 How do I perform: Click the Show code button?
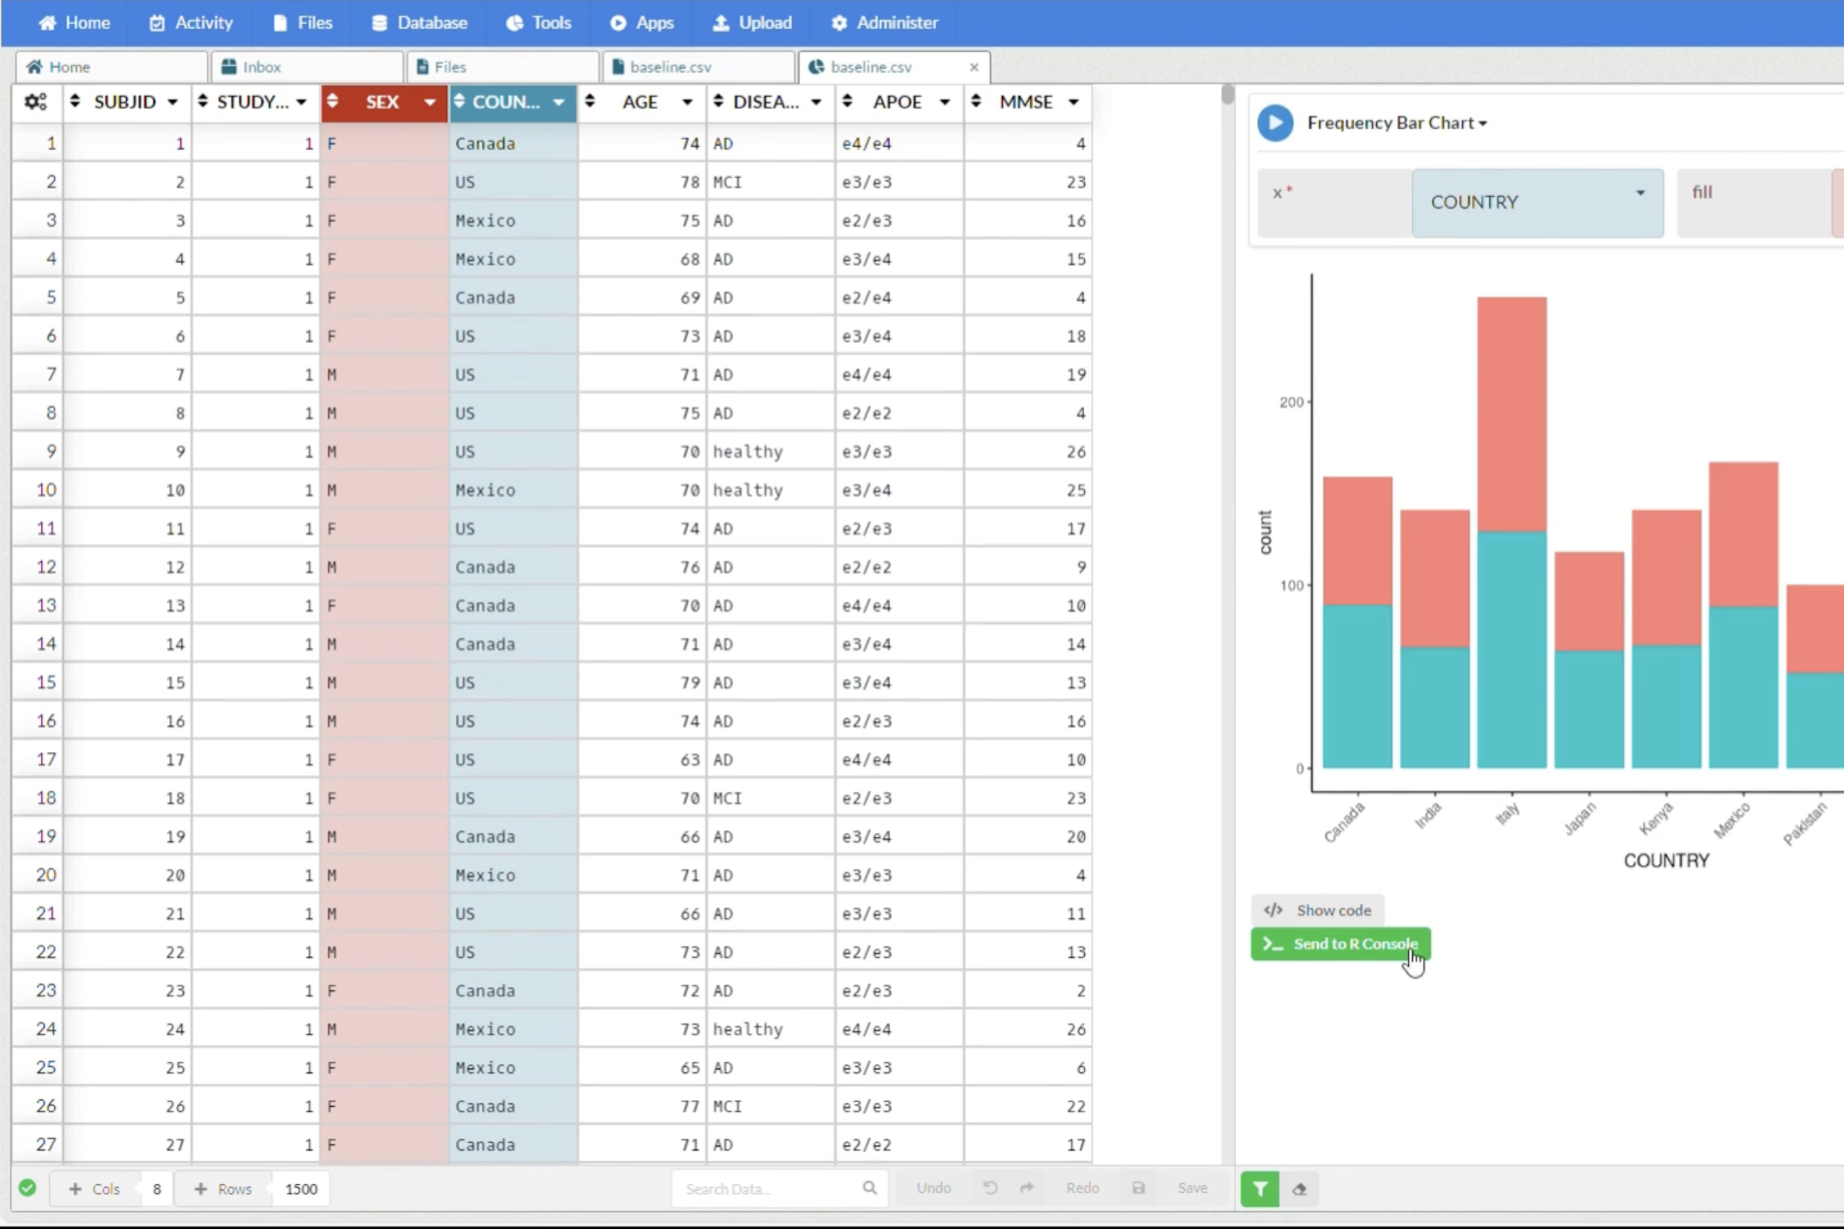click(1318, 910)
